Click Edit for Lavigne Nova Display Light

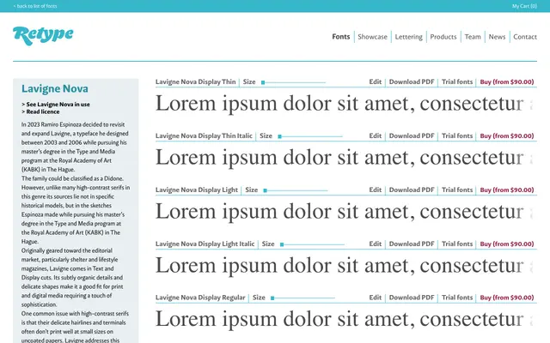click(375, 190)
